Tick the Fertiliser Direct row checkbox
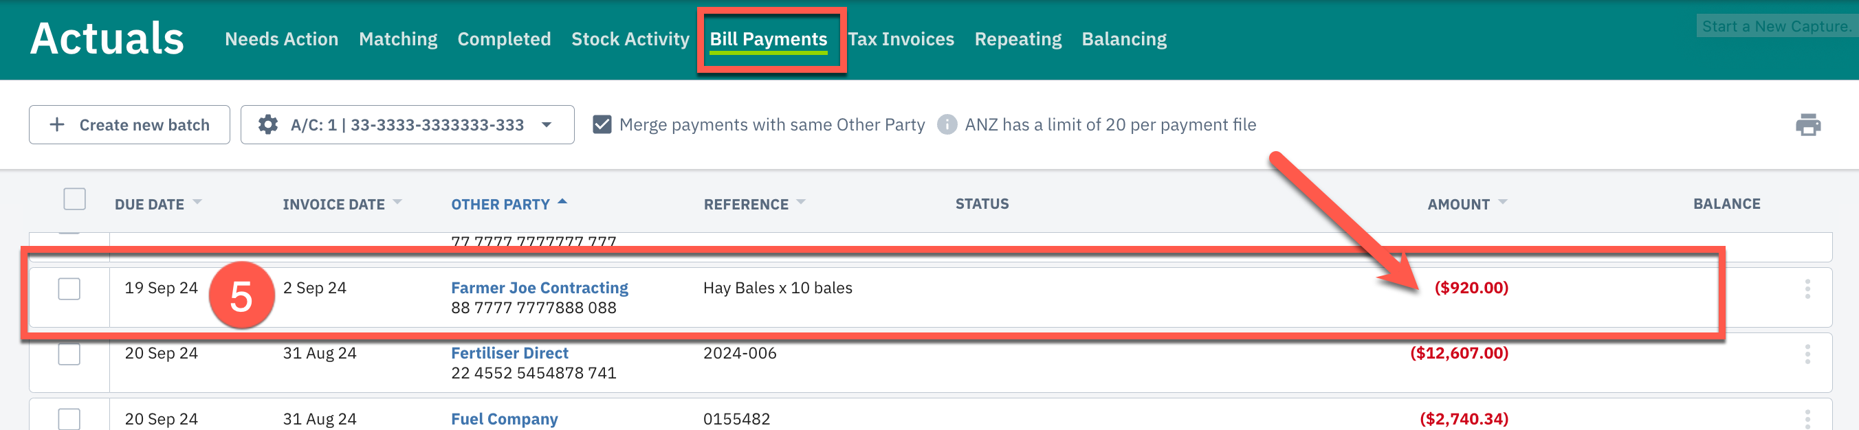 click(69, 354)
